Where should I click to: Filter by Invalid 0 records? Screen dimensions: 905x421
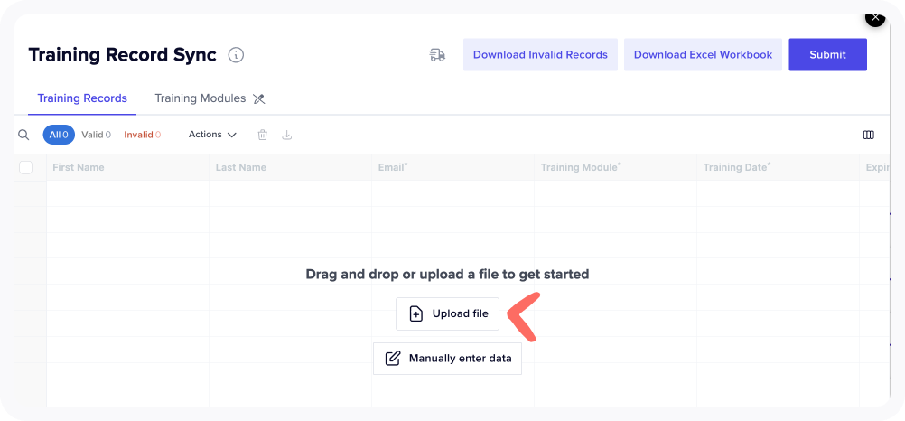pyautogui.click(x=142, y=135)
